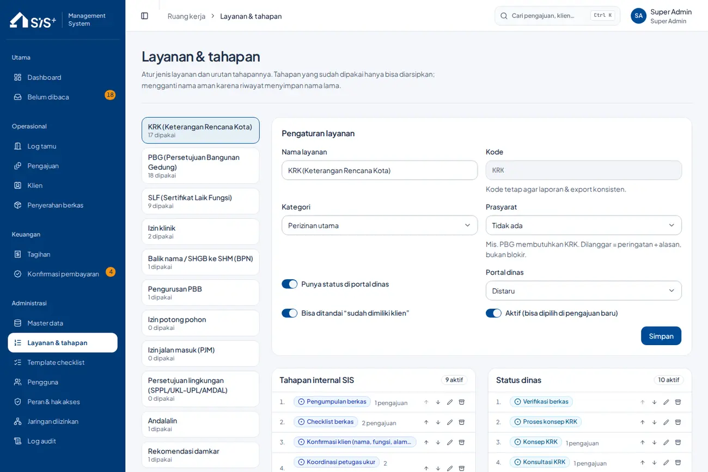Image resolution: width=708 pixels, height=472 pixels.
Task: Click the SA user avatar
Action: pos(638,16)
